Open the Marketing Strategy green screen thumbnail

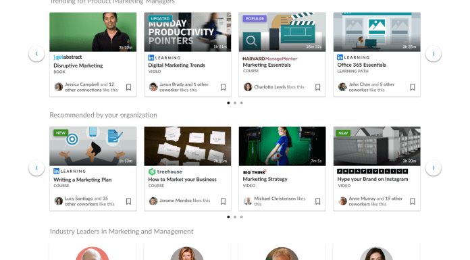tap(282, 146)
